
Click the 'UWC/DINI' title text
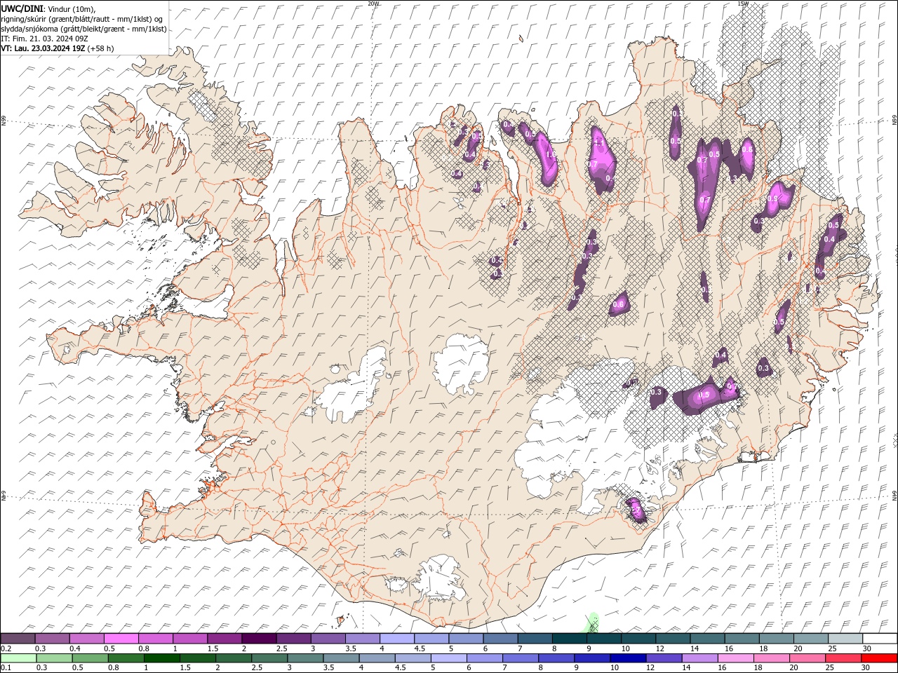click(23, 8)
